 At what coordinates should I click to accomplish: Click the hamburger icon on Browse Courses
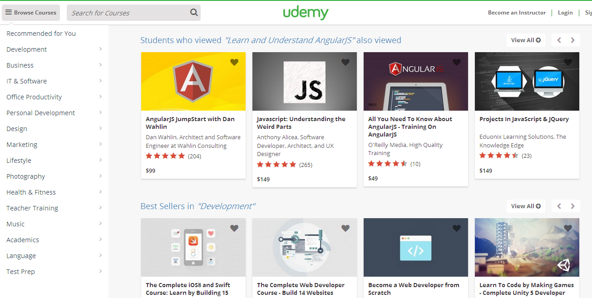click(9, 13)
